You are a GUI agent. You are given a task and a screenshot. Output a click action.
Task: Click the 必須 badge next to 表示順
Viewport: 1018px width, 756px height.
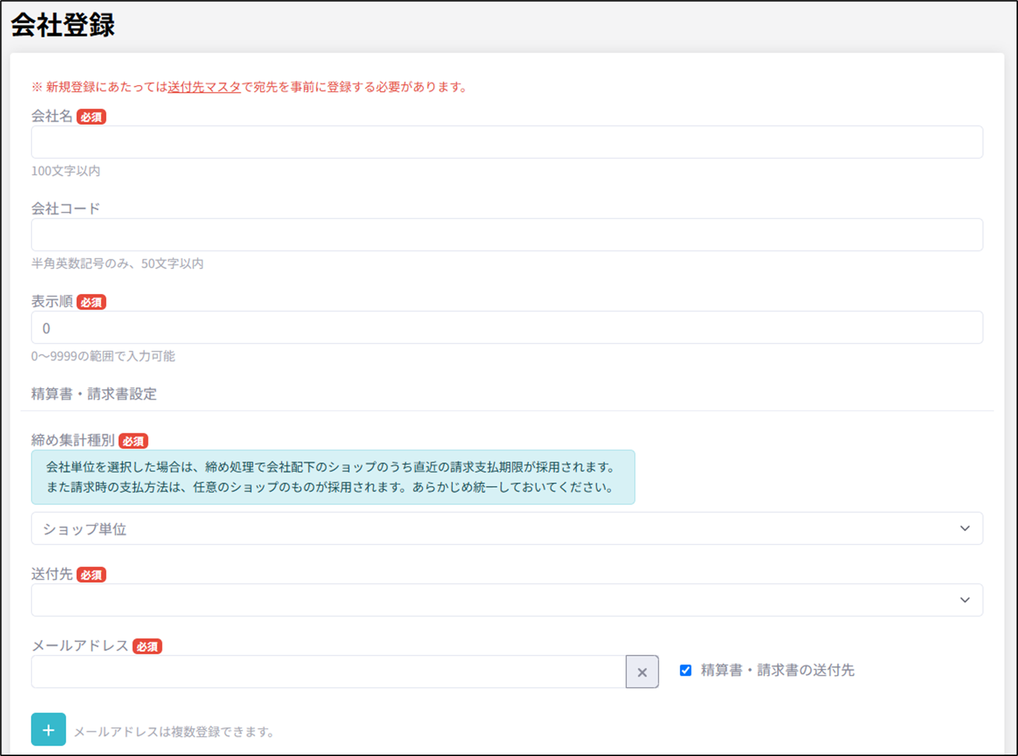point(91,303)
